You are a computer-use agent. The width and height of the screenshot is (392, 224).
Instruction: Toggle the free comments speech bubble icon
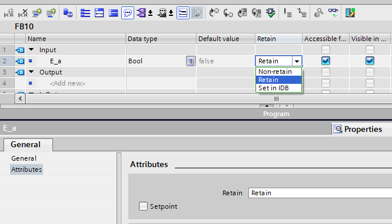pos(128,13)
